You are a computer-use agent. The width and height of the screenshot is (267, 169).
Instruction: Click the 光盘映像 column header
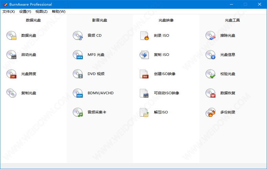coord(166,20)
